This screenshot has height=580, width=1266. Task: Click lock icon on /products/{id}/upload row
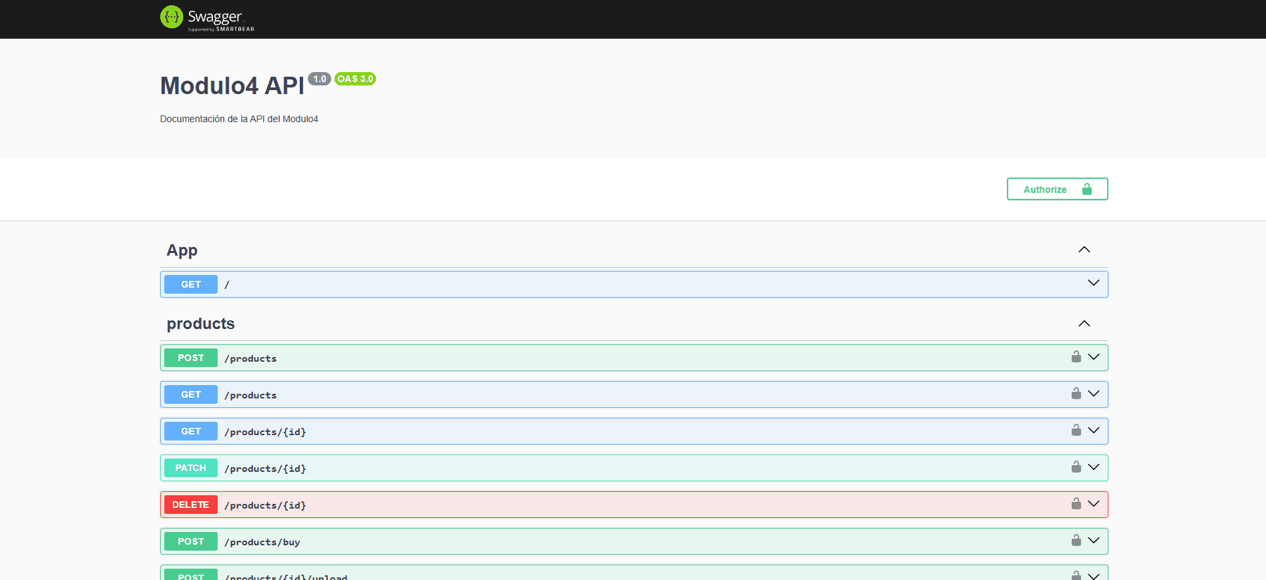[x=1076, y=575]
